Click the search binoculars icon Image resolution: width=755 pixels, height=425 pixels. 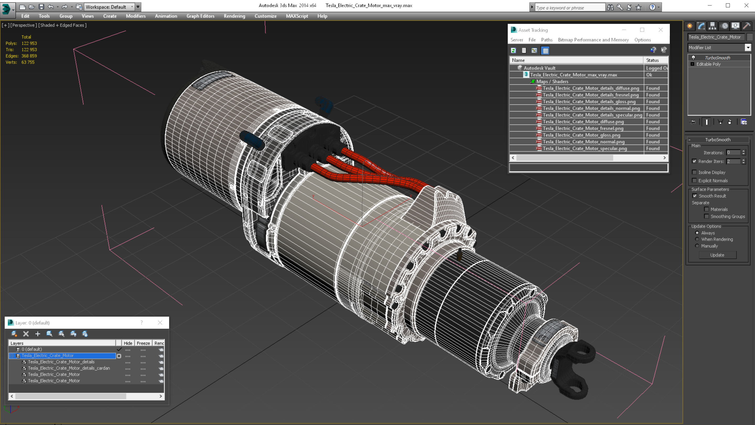pyautogui.click(x=610, y=7)
